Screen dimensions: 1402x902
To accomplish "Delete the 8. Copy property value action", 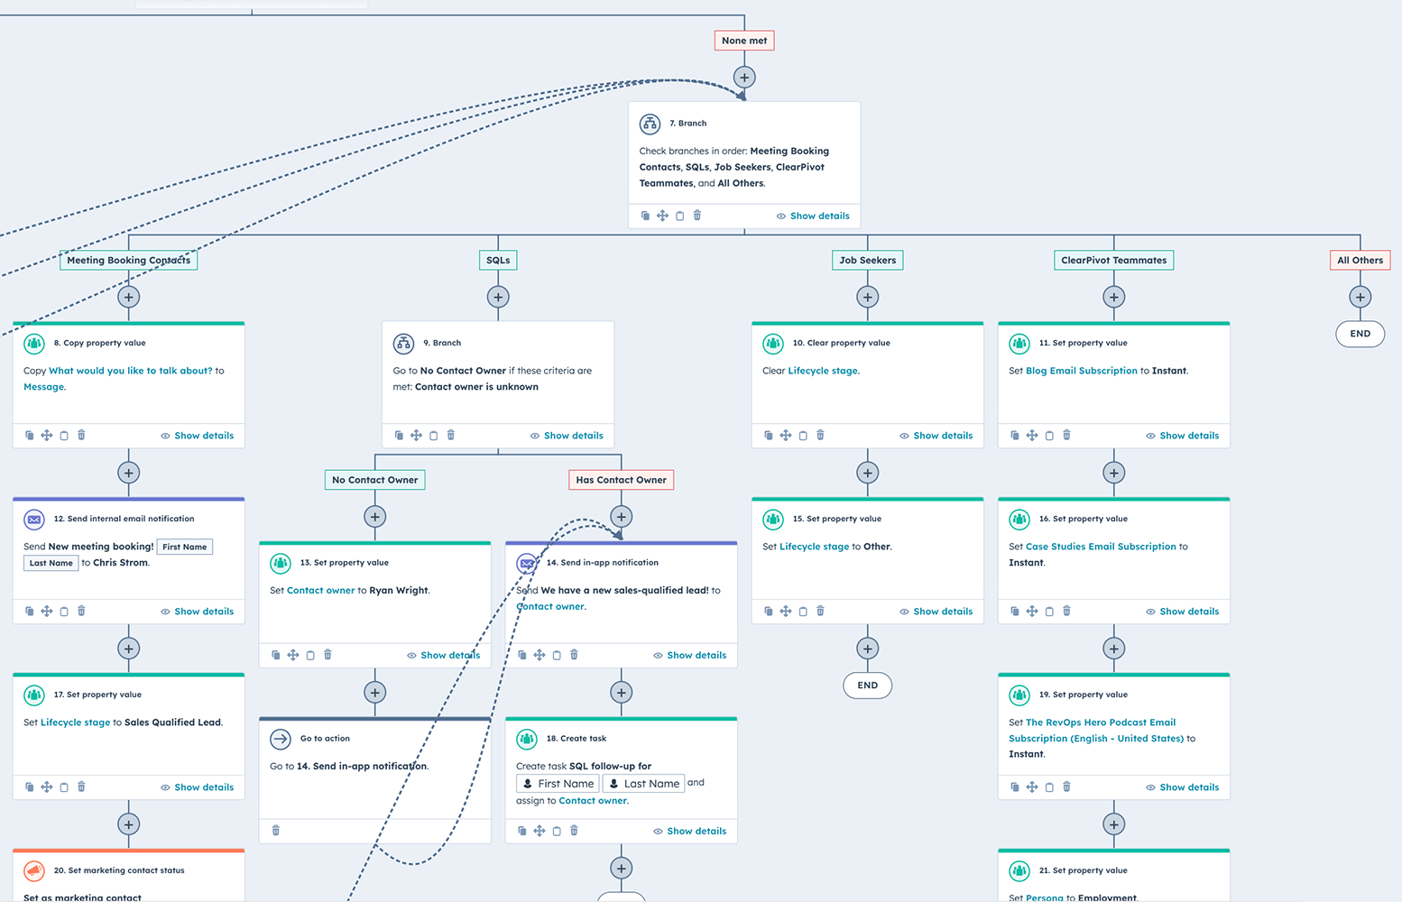I will 81,435.
